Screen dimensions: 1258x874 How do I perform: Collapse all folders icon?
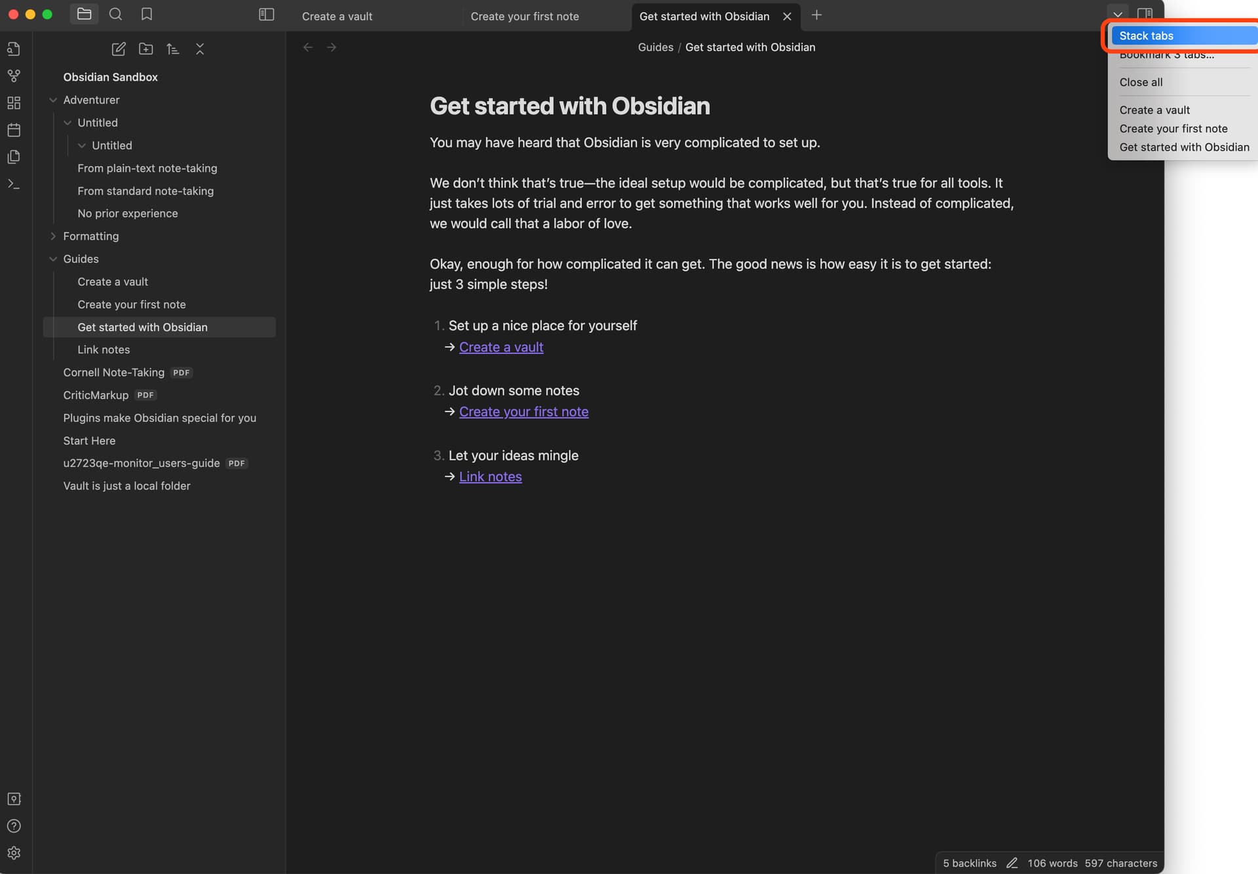200,49
